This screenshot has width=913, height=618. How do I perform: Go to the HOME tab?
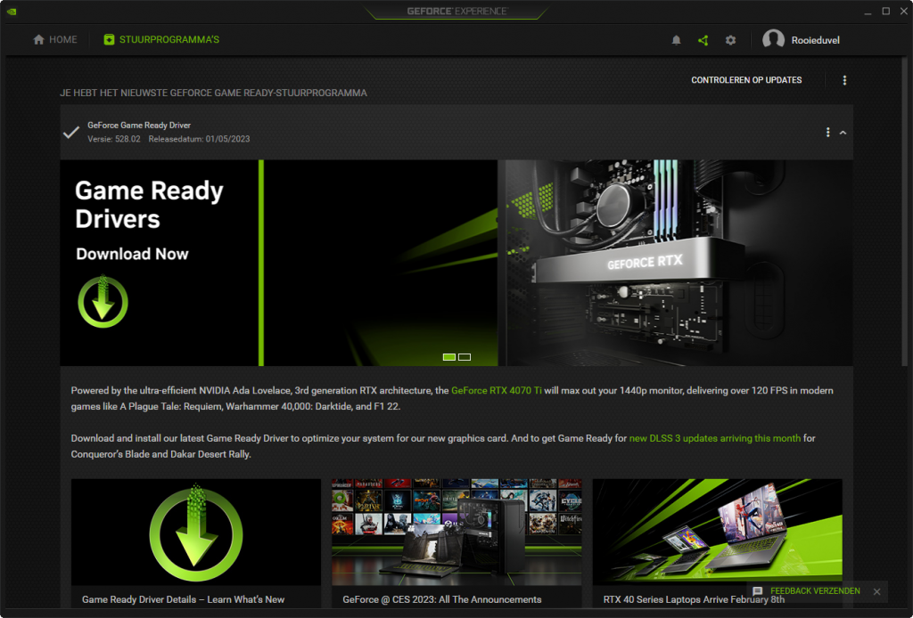click(x=55, y=39)
